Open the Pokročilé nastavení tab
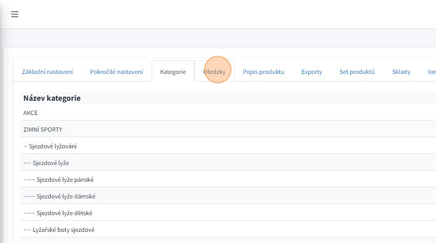This screenshot has height=243, width=436. point(117,72)
